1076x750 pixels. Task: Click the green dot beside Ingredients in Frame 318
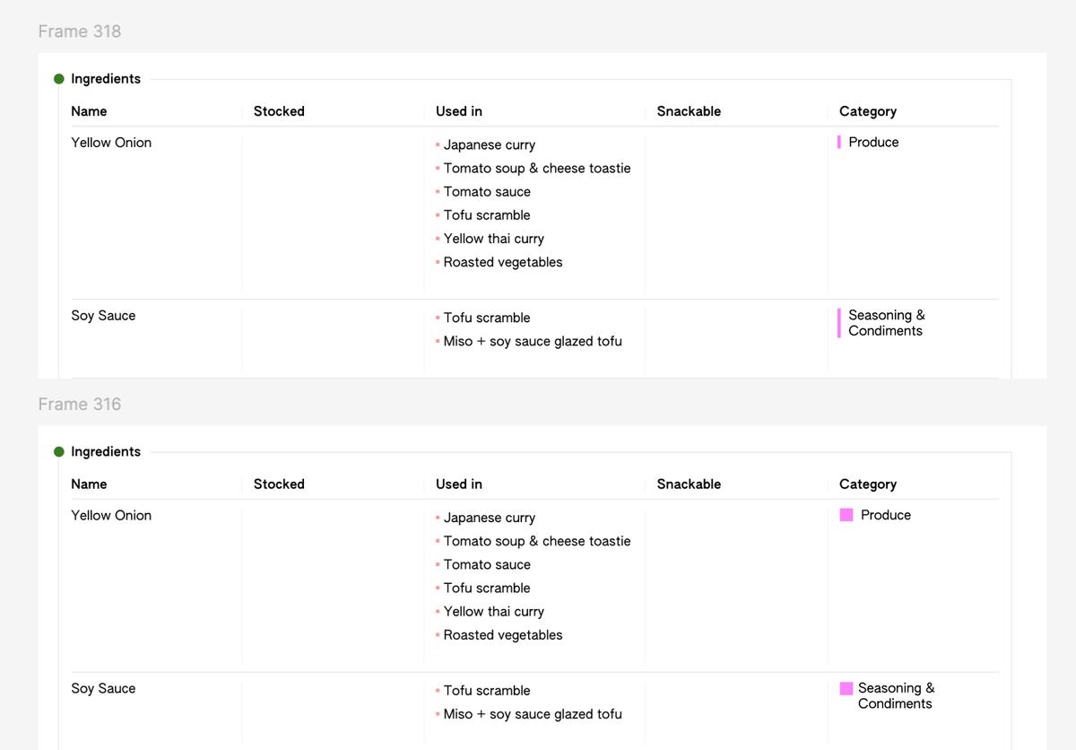59,79
